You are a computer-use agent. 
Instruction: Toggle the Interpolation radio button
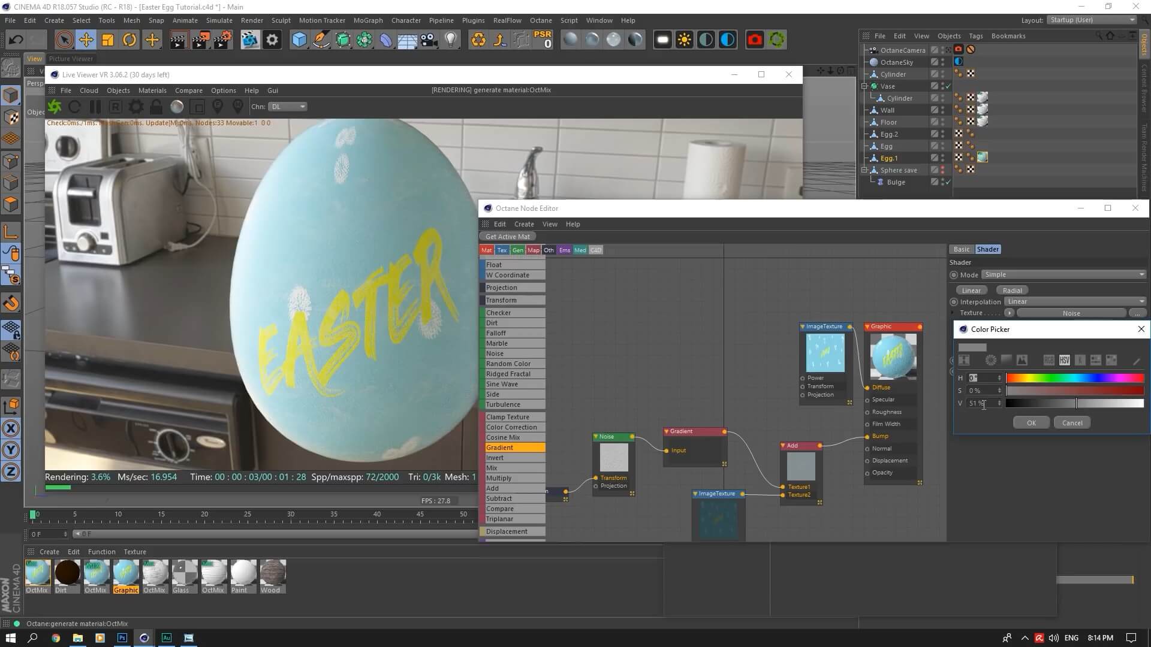(x=954, y=302)
